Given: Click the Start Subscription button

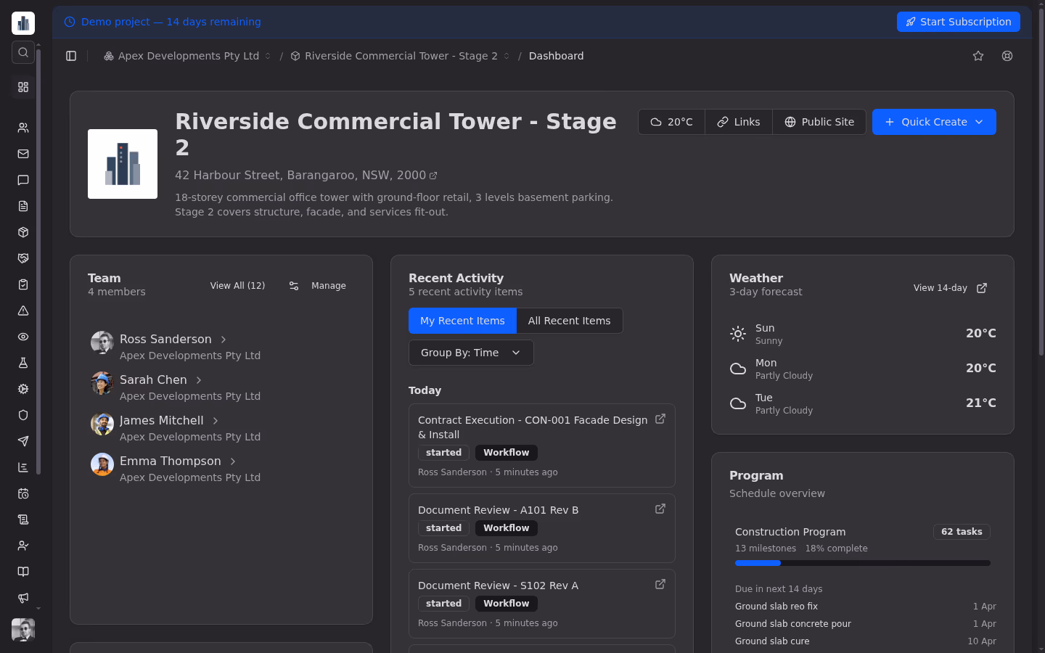Looking at the screenshot, I should pos(958,22).
